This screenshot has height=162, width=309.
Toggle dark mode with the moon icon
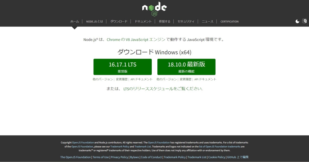297,21
